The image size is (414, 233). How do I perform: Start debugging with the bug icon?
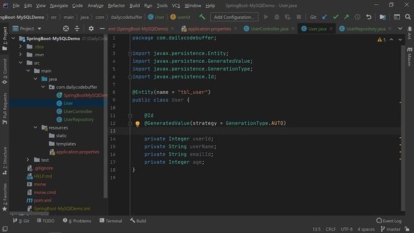277,17
